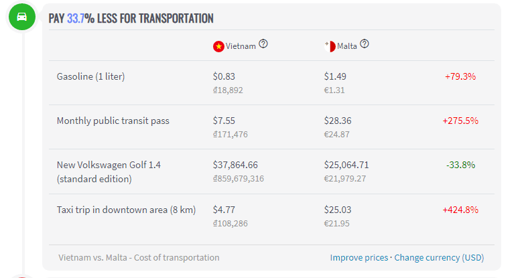526x278 pixels.
Task: Click the -33.8% Volkswagen Golf difference
Action: tap(460, 165)
